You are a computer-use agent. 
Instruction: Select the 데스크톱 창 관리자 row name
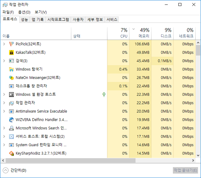[31, 86]
